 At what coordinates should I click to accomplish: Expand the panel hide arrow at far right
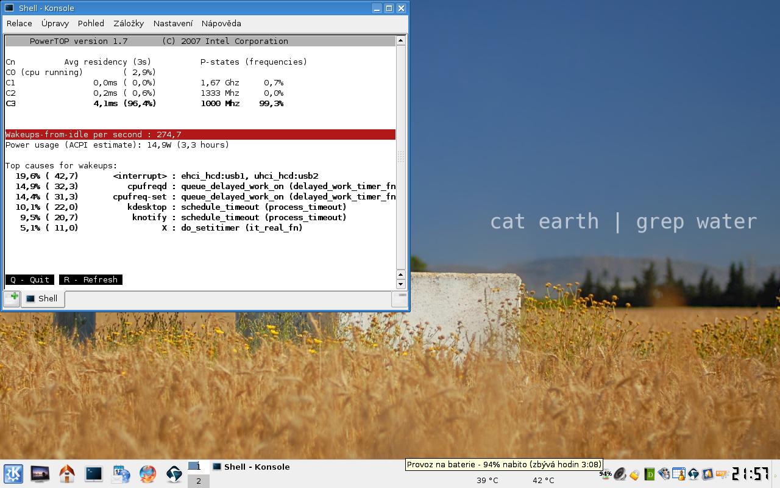click(775, 475)
